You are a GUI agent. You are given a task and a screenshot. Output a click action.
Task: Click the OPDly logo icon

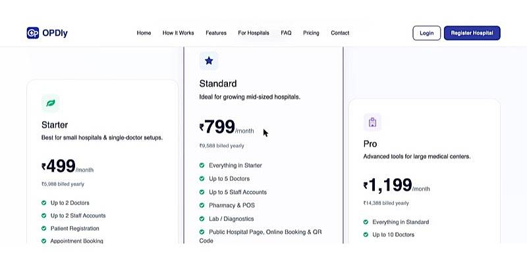point(33,33)
